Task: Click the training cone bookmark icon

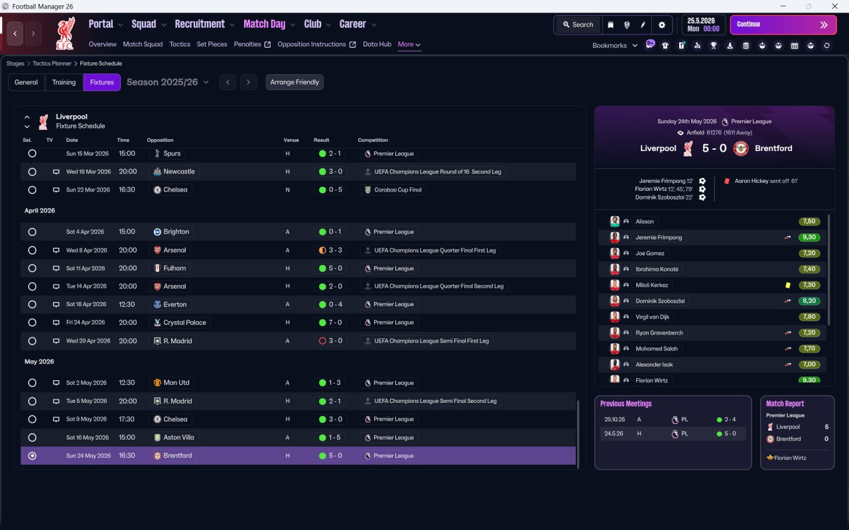Action: [730, 46]
